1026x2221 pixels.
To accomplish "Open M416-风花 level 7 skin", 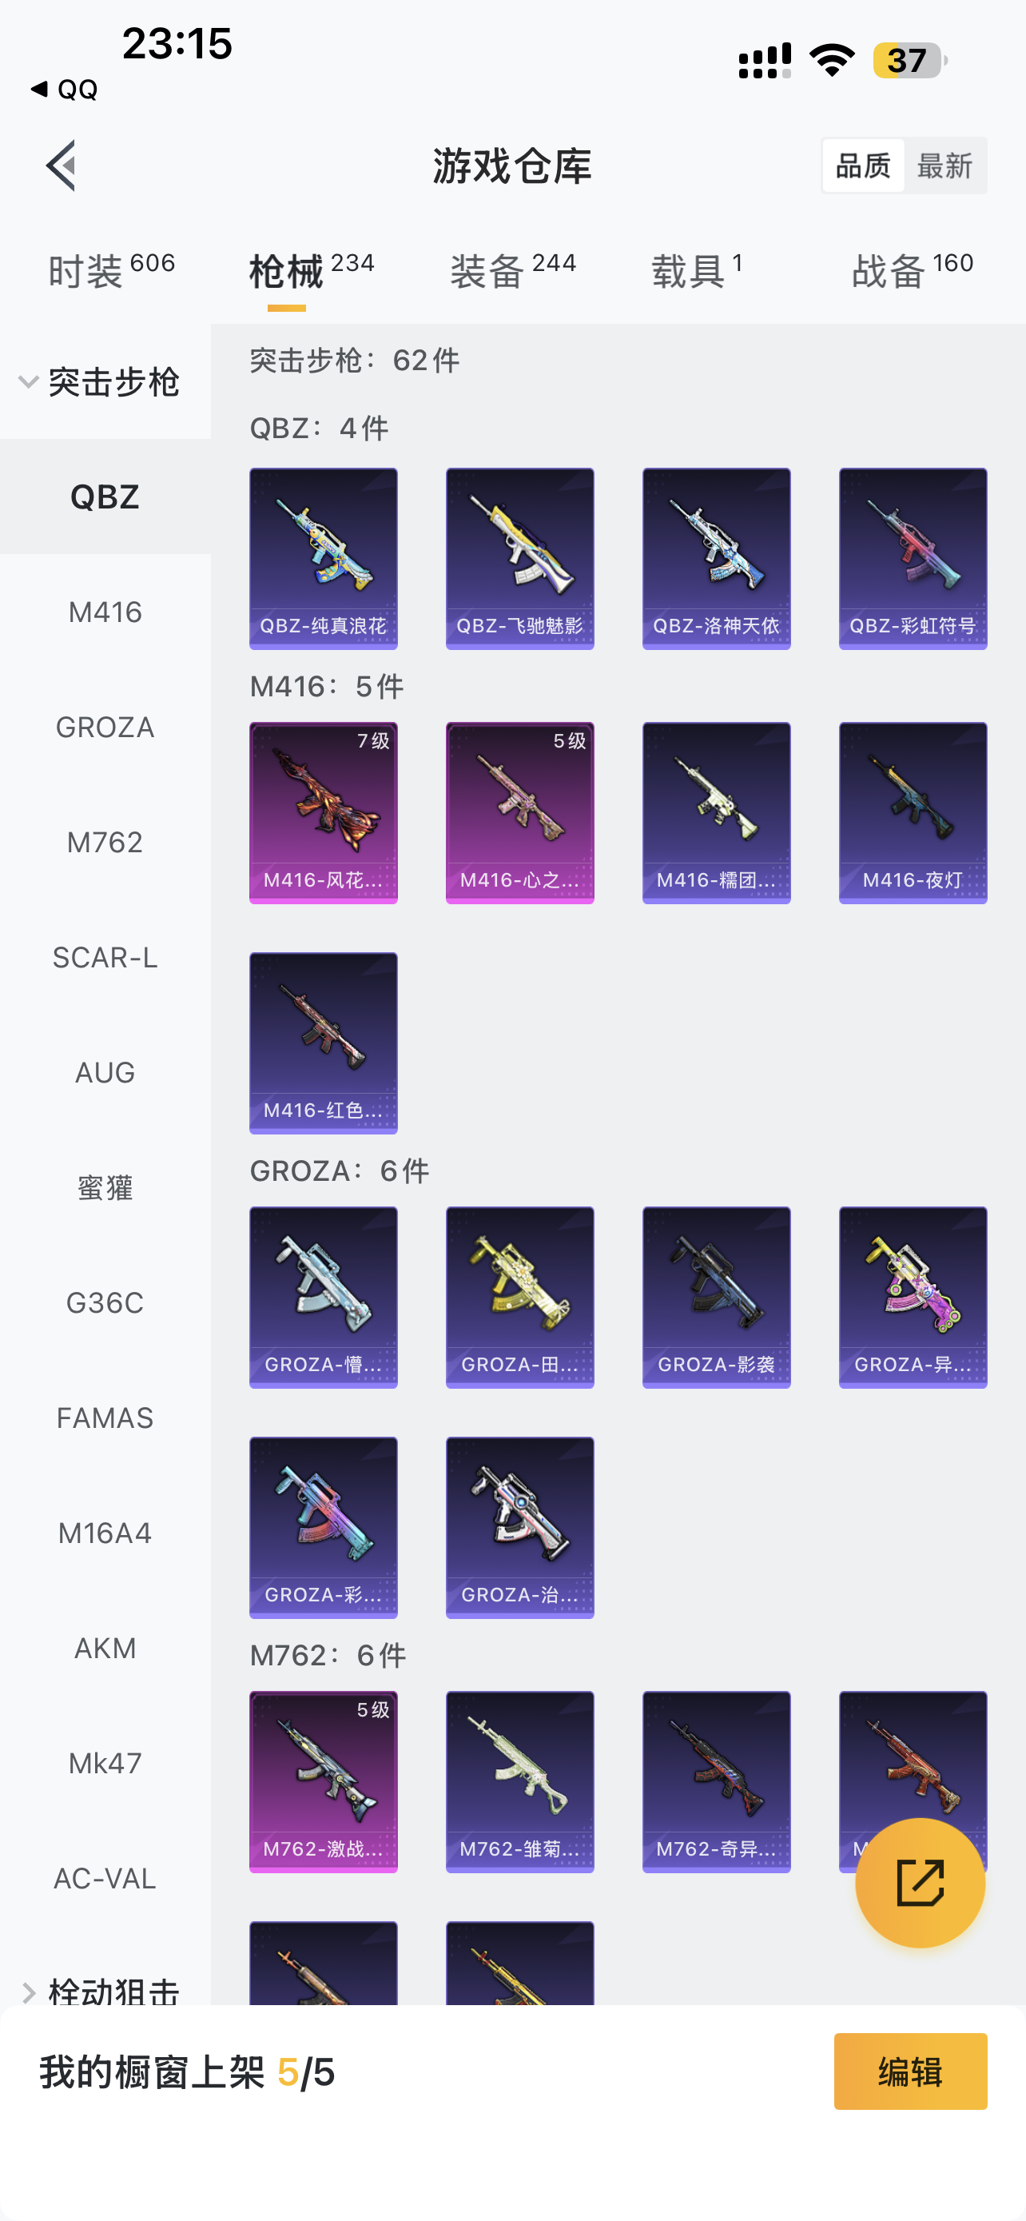I will [x=323, y=812].
